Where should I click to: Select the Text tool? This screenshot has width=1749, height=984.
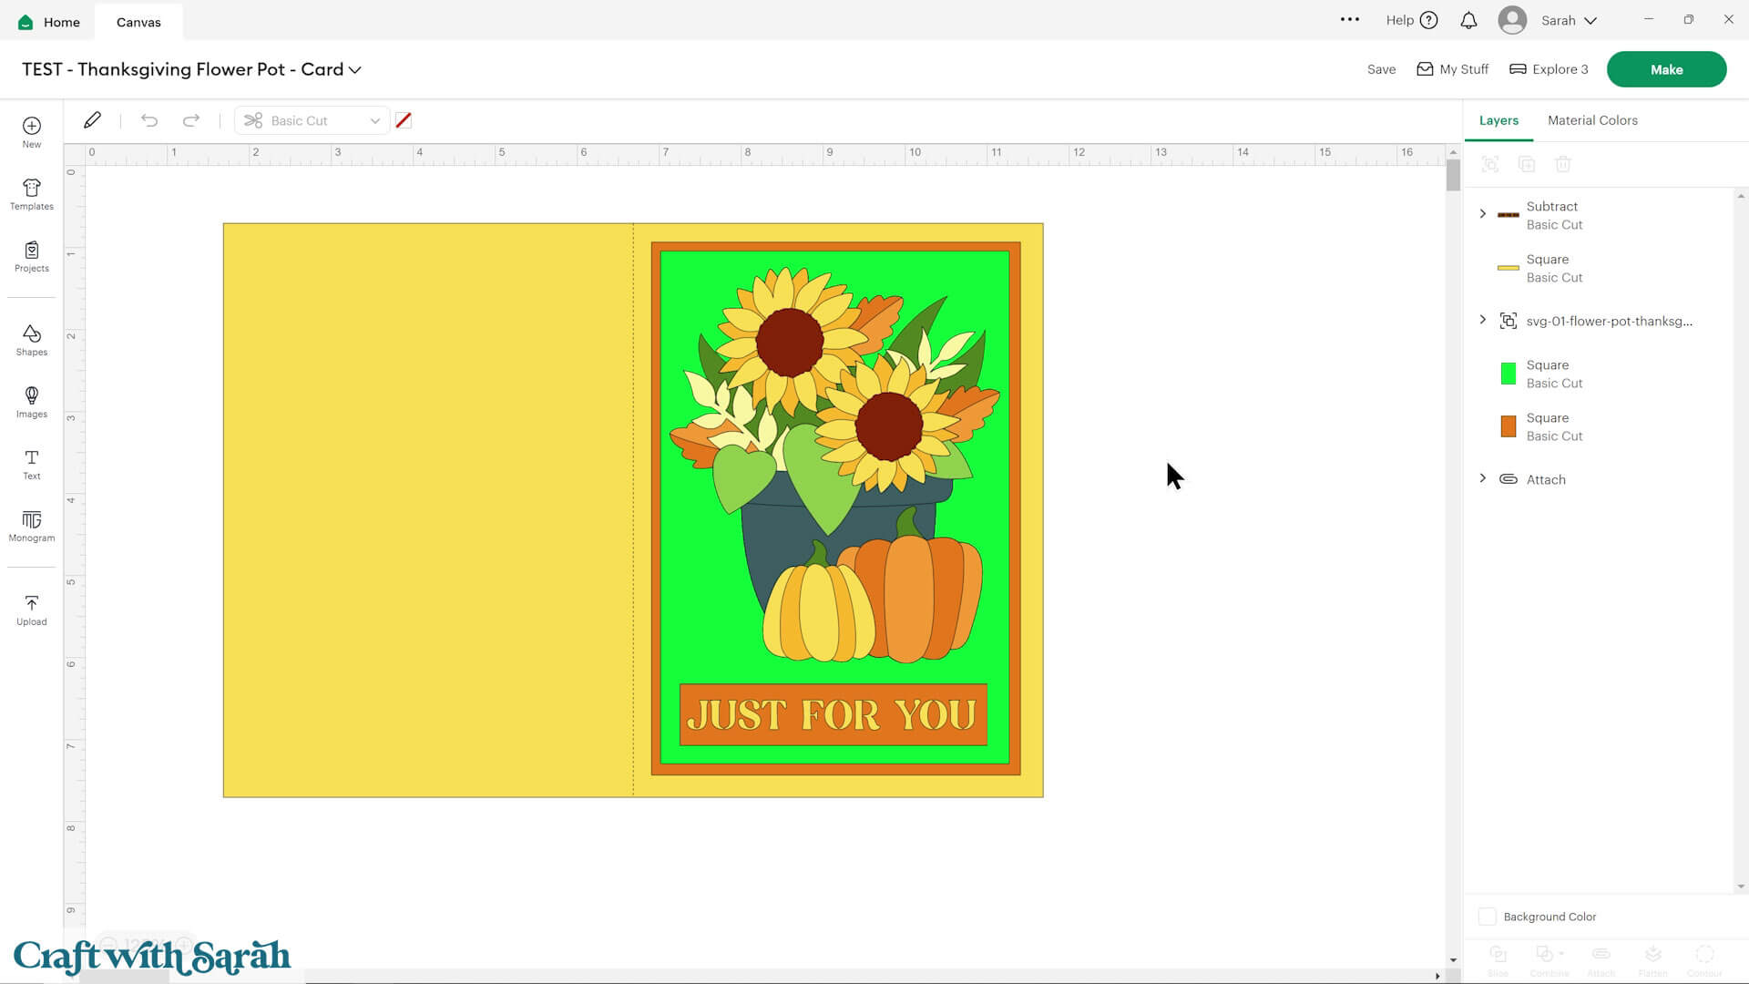pyautogui.click(x=32, y=464)
